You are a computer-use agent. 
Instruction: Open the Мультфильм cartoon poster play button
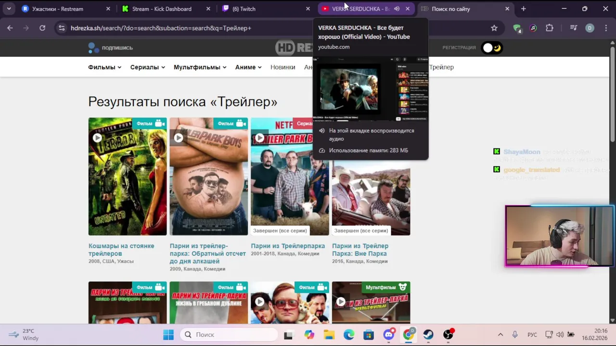(341, 302)
